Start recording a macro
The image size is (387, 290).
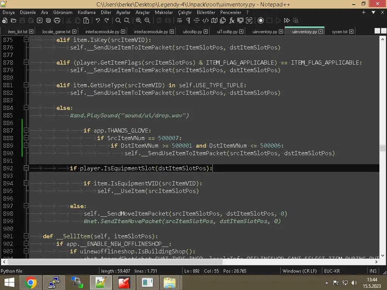pyautogui.click(x=260, y=20)
